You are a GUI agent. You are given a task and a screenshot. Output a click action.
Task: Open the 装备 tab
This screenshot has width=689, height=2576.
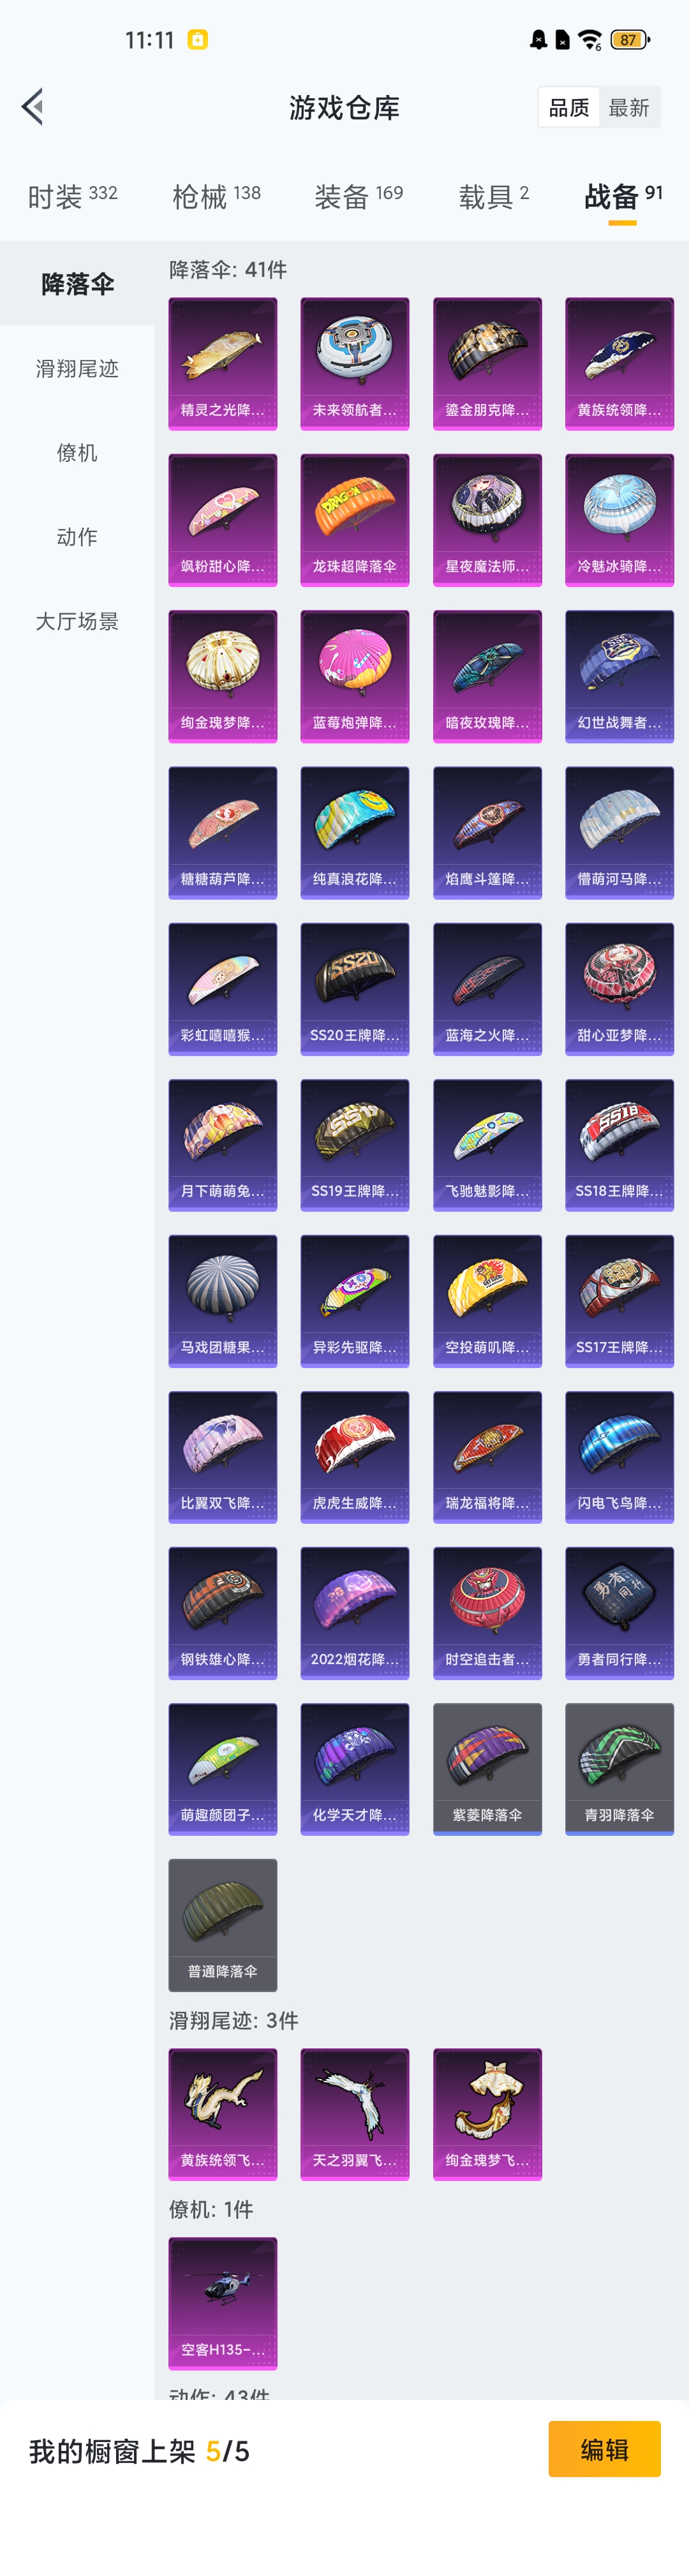[x=359, y=197]
